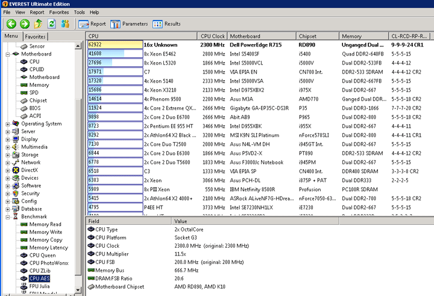The image size is (434, 296).
Task: Open the FPU Julia benchmark
Action: click(x=39, y=286)
